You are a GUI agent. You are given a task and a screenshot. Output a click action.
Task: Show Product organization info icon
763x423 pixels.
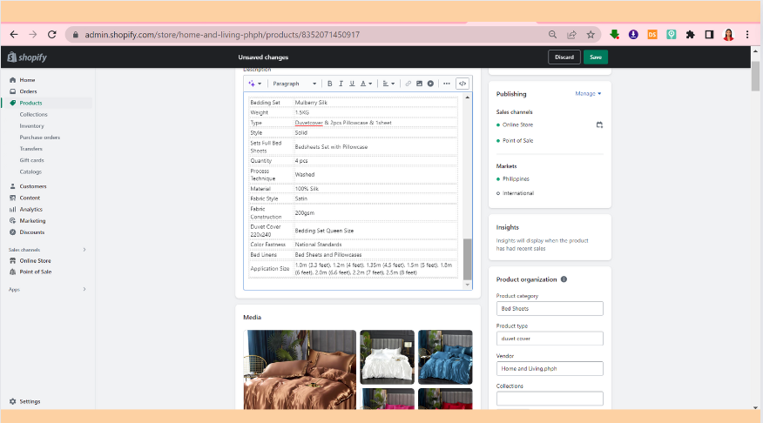pyautogui.click(x=564, y=279)
